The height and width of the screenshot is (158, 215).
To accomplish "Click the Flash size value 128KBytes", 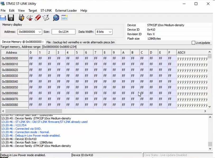I will click(x=154, y=39).
